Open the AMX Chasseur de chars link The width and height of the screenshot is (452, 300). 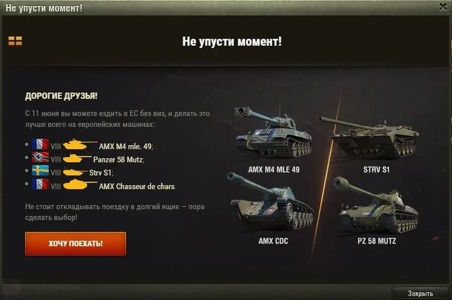[137, 187]
